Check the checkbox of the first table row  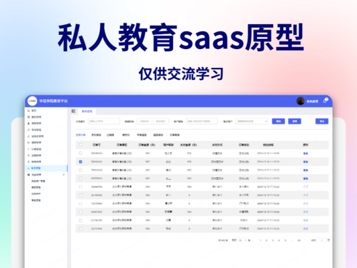(81, 153)
